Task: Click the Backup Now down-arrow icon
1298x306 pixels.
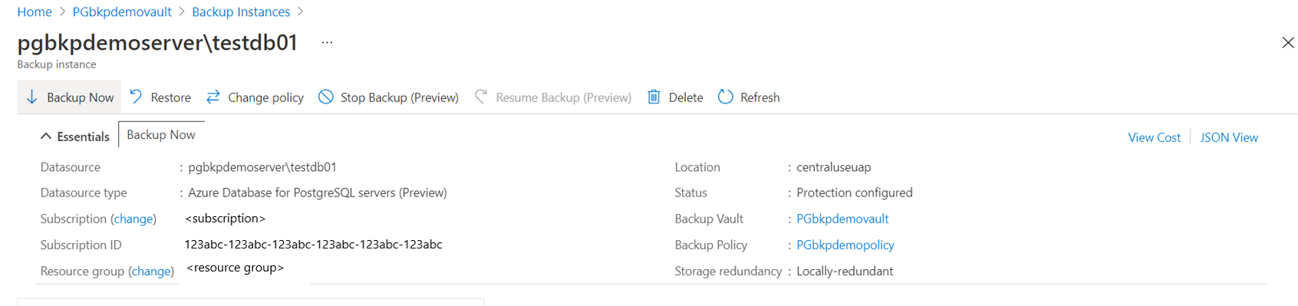Action: (x=32, y=97)
